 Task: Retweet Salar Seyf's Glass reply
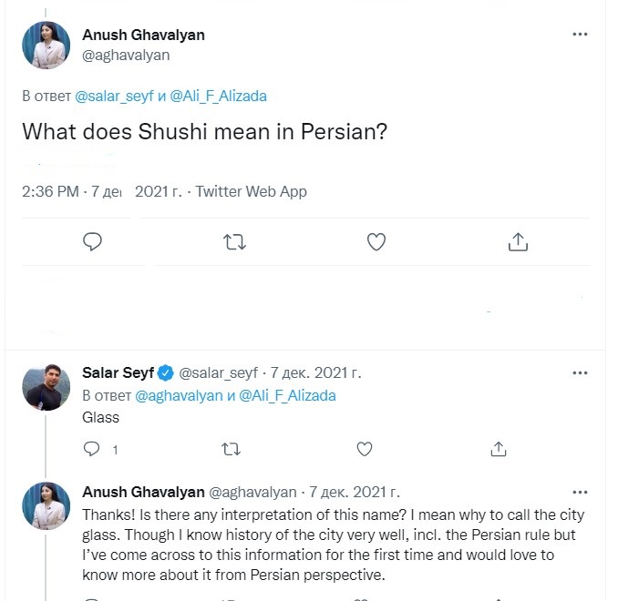(x=232, y=449)
